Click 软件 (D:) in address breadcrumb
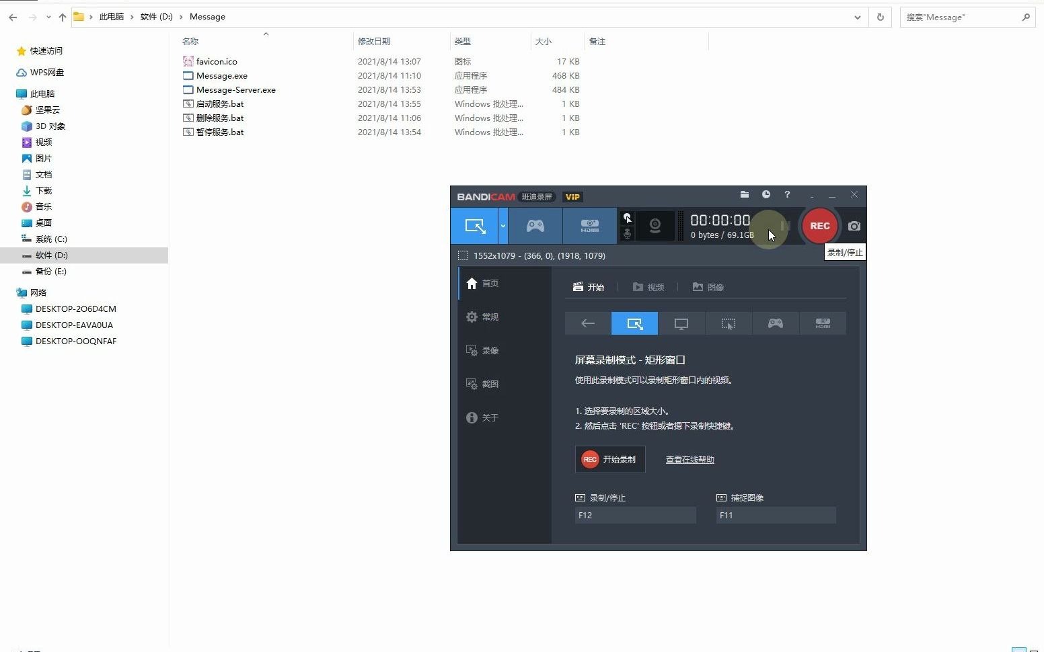Screen dimensions: 1044x652 [x=157, y=17]
